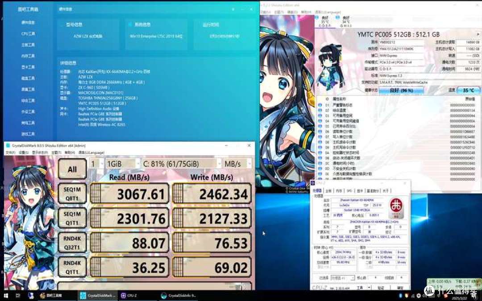Open the 帮助 menu in CrystalDiskMark
Image resolution: width=482 pixels, height=301 pixels.
[70, 153]
